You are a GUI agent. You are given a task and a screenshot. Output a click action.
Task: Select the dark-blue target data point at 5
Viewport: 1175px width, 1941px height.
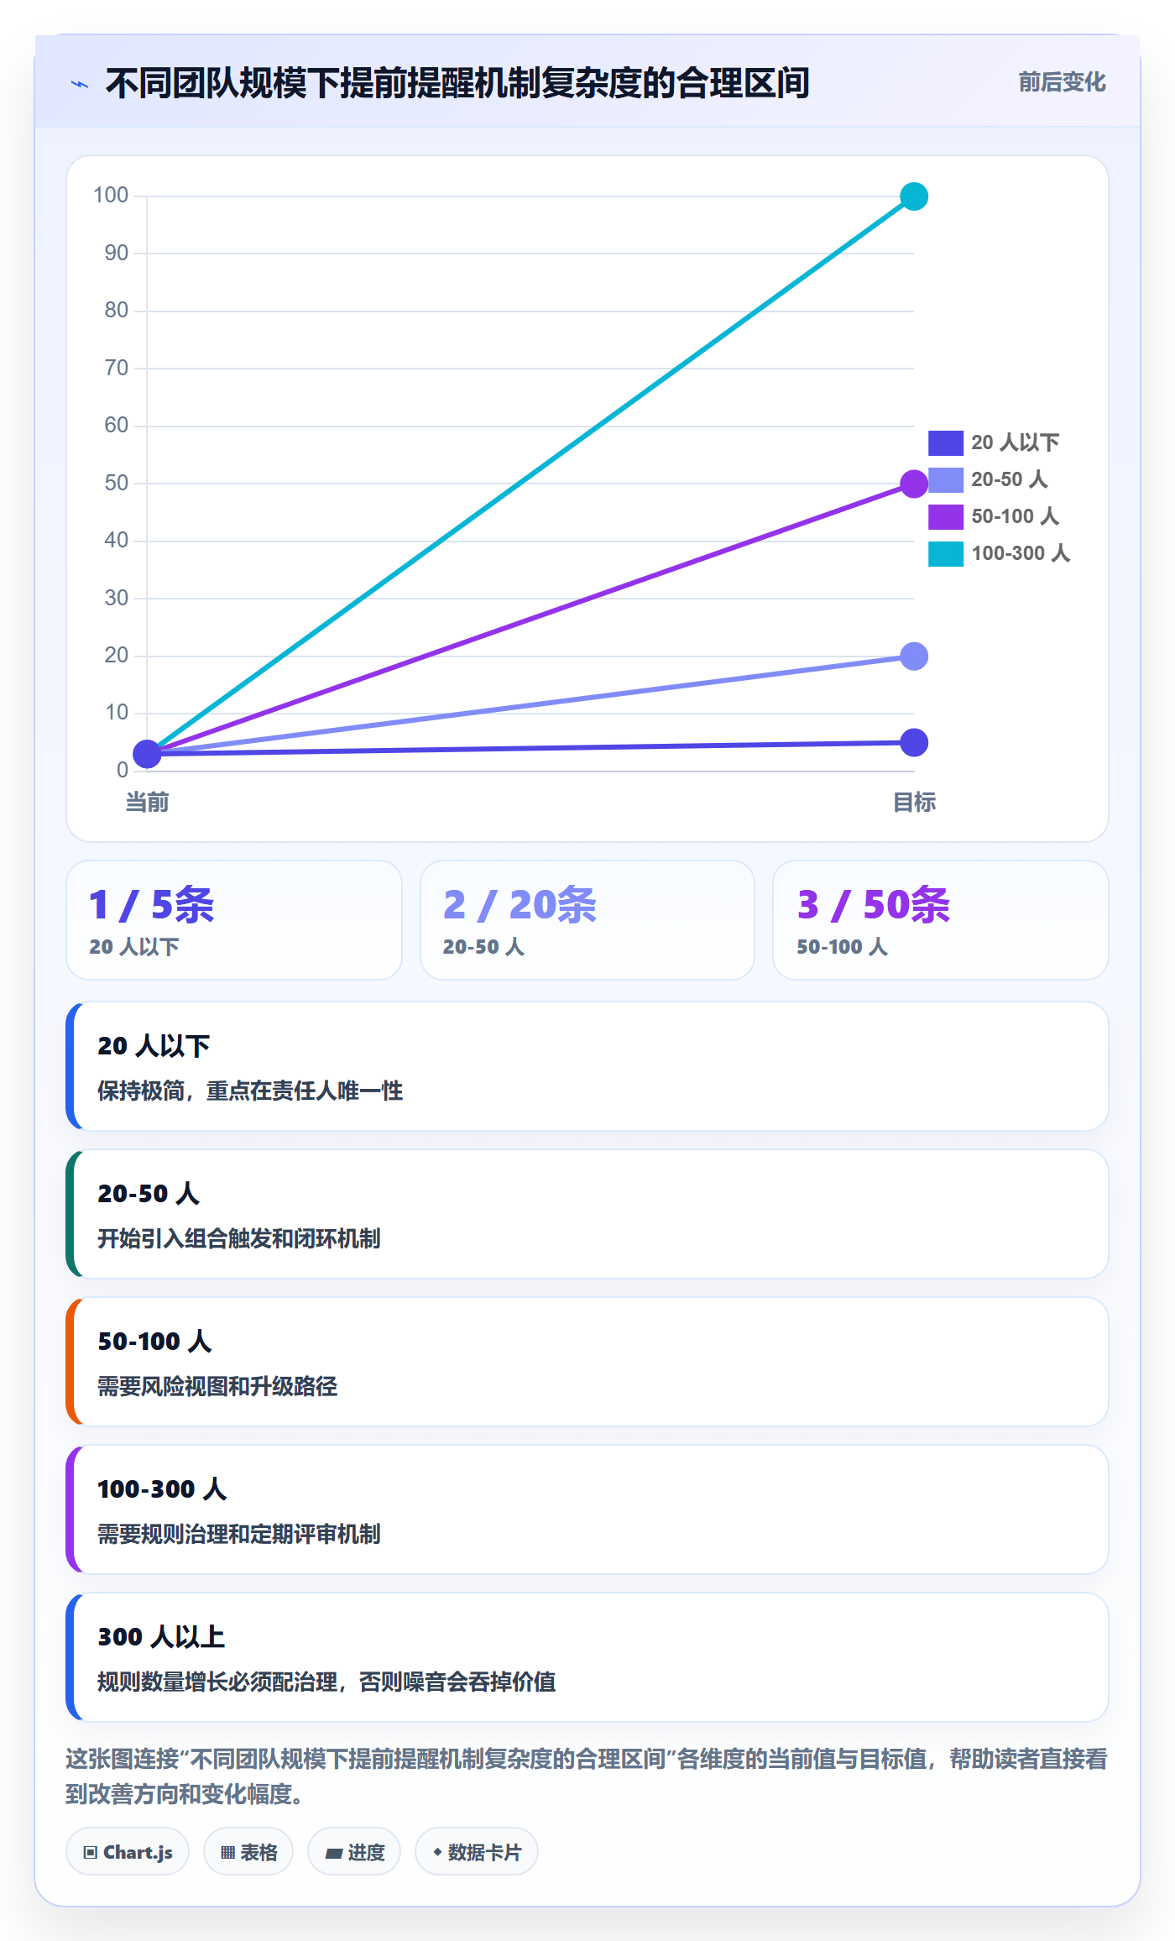click(x=914, y=742)
